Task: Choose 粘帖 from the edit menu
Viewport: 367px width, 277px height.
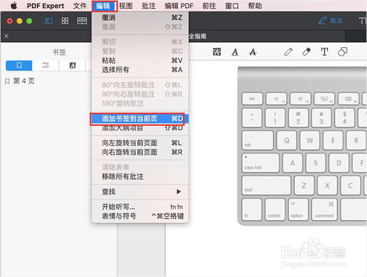Action: click(140, 61)
